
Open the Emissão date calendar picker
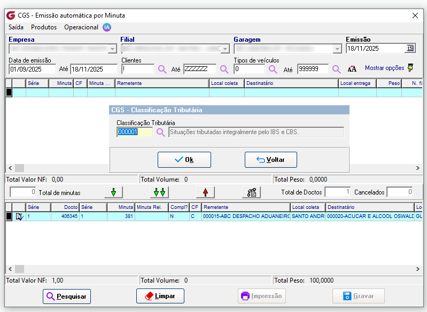[x=410, y=49]
